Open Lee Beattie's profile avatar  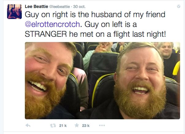pos(14,12)
